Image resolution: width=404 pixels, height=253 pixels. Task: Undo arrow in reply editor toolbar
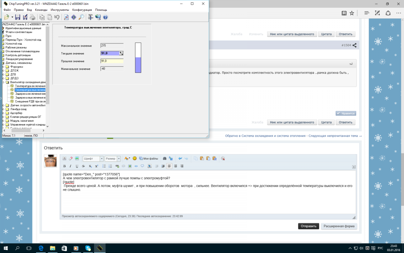pyautogui.click(x=180, y=158)
